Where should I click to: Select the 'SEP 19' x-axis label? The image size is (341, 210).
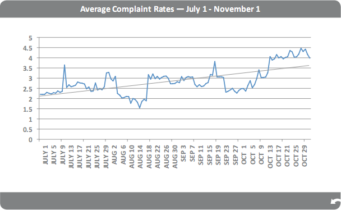pos(218,155)
